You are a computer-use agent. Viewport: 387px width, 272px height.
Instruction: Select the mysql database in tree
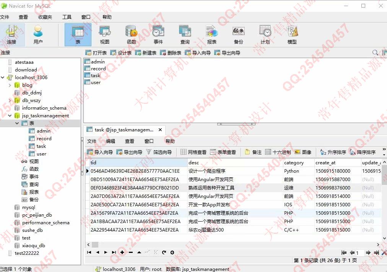(28, 207)
